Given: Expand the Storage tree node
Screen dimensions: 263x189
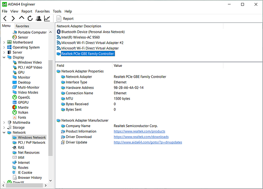Looking at the screenshot, I should (x=4, y=128).
